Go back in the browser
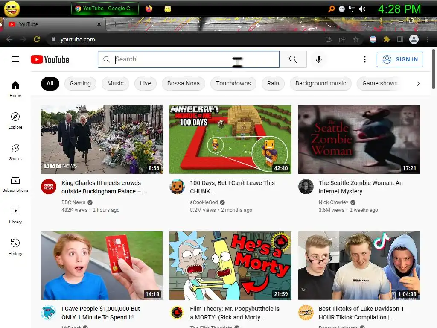The image size is (437, 328). pos(9,39)
